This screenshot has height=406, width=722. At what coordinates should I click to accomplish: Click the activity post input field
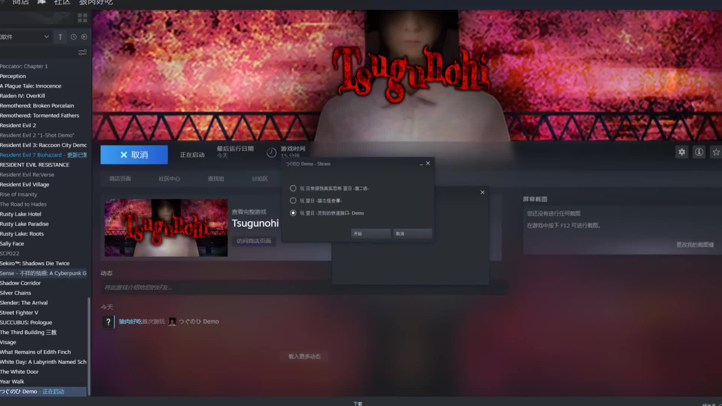(x=305, y=288)
